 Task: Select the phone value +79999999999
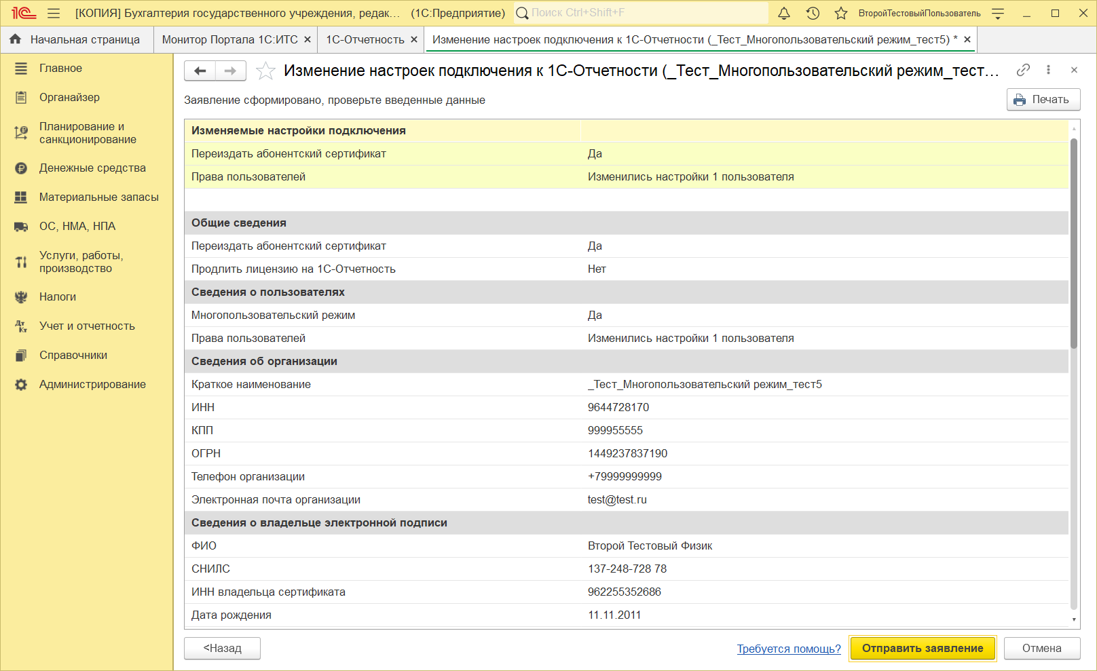point(625,477)
